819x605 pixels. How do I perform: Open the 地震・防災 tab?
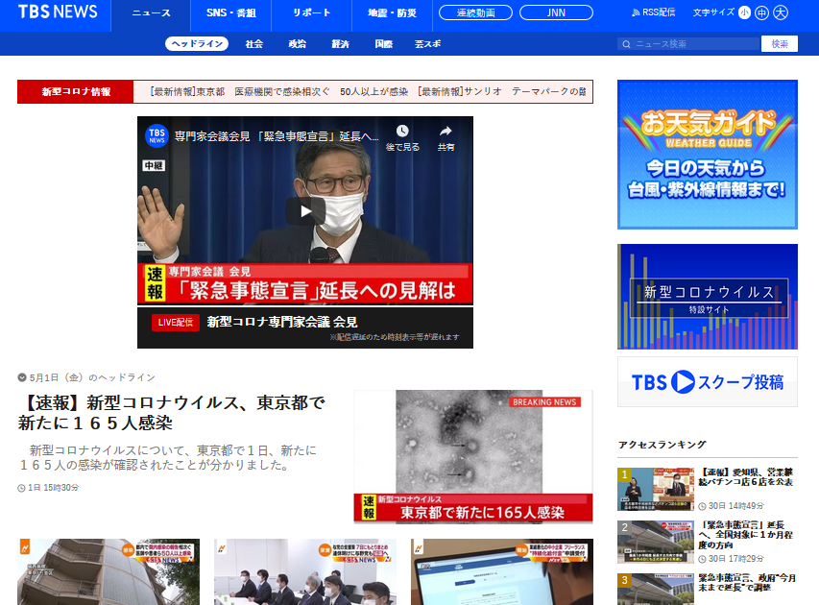pyautogui.click(x=392, y=13)
